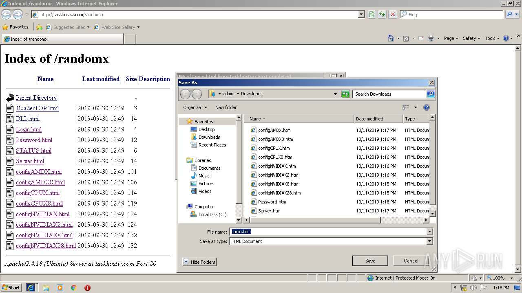This screenshot has height=293, width=522.
Task: Open the Tools menu
Action: pos(492,38)
